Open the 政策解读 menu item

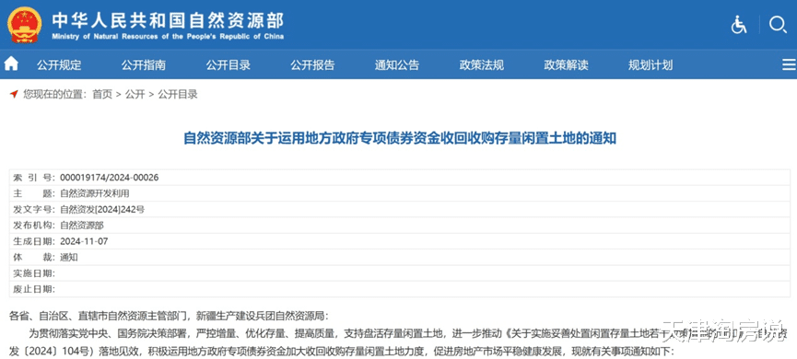566,65
